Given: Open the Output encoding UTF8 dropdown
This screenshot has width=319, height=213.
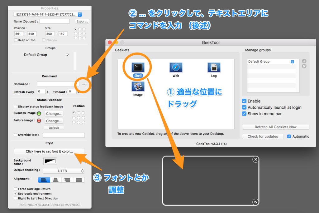Looking at the screenshot, I should coord(64,171).
